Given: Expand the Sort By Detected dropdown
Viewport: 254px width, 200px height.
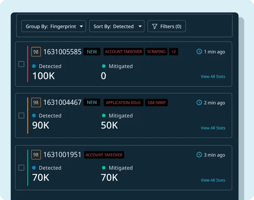Looking at the screenshot, I should tap(117, 26).
